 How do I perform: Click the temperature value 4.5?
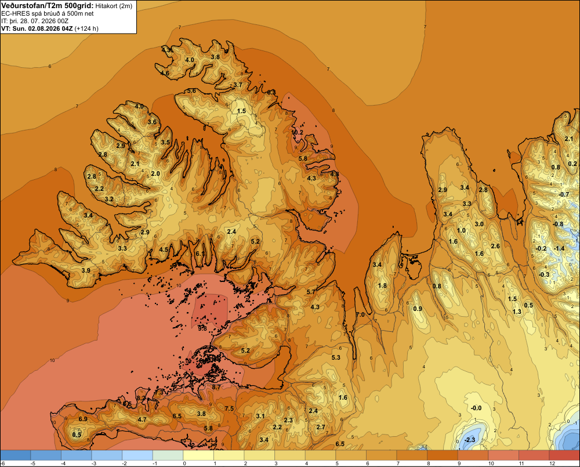(x=164, y=249)
